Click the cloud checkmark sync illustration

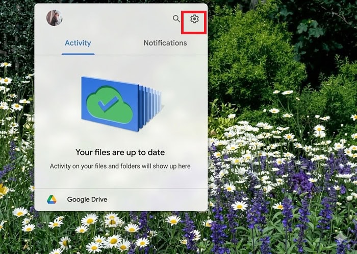click(x=122, y=104)
